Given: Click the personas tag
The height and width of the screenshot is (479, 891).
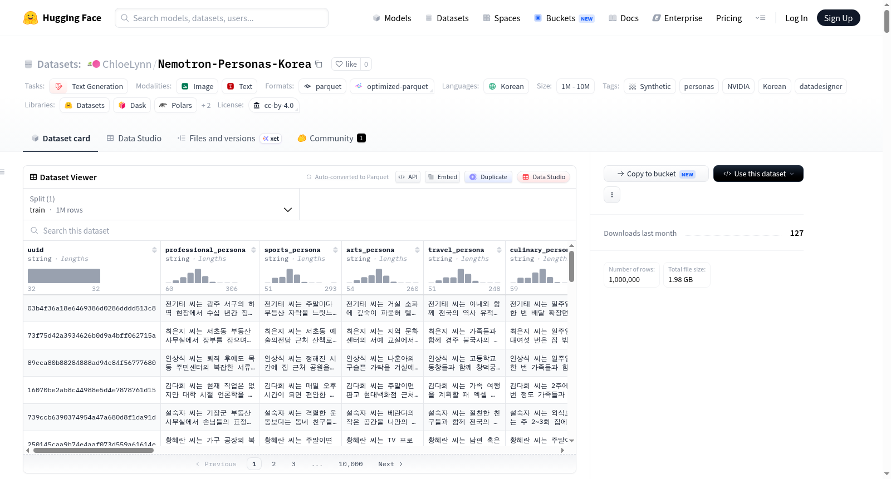Looking at the screenshot, I should coord(699,86).
